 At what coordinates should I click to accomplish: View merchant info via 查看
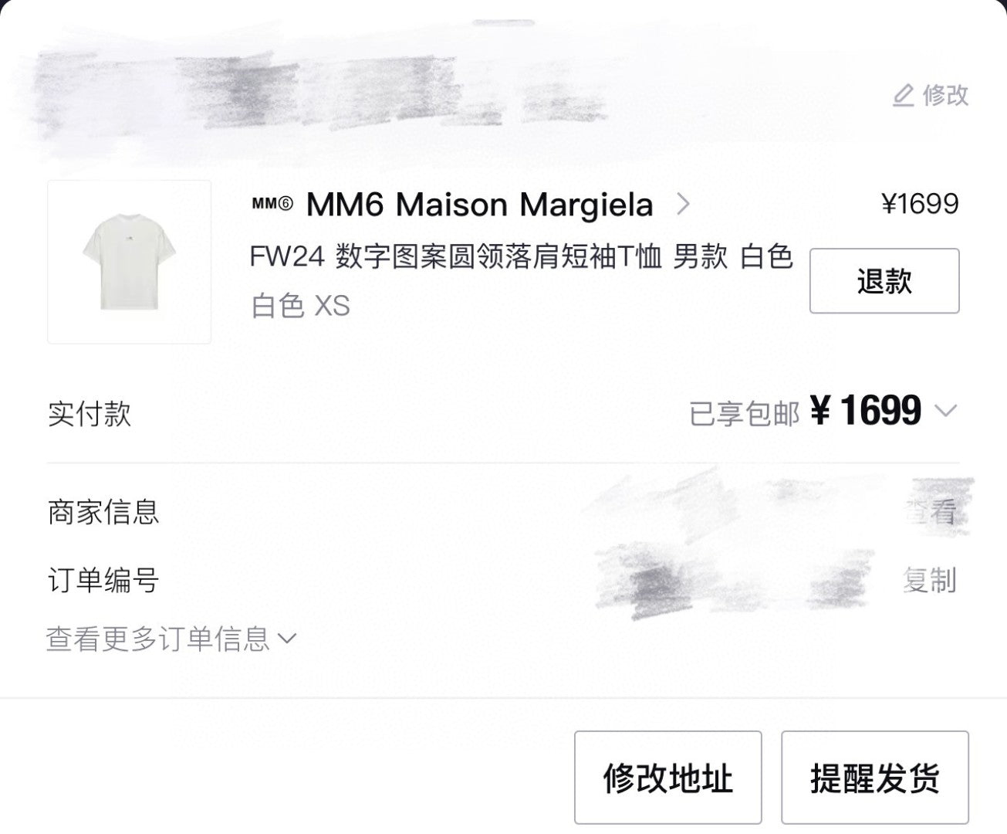[x=931, y=511]
